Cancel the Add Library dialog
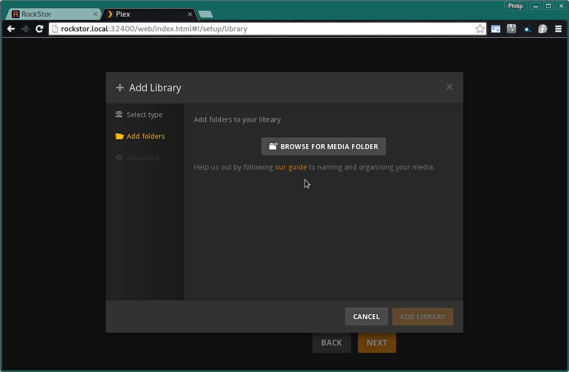 click(x=366, y=317)
